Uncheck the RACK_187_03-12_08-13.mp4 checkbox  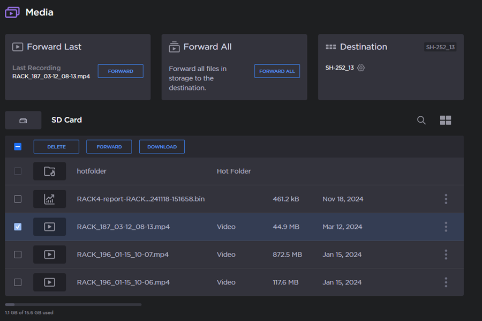point(18,227)
